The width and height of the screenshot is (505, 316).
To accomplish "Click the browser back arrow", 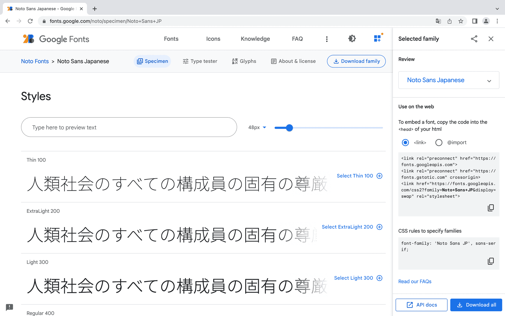I will pos(8,21).
